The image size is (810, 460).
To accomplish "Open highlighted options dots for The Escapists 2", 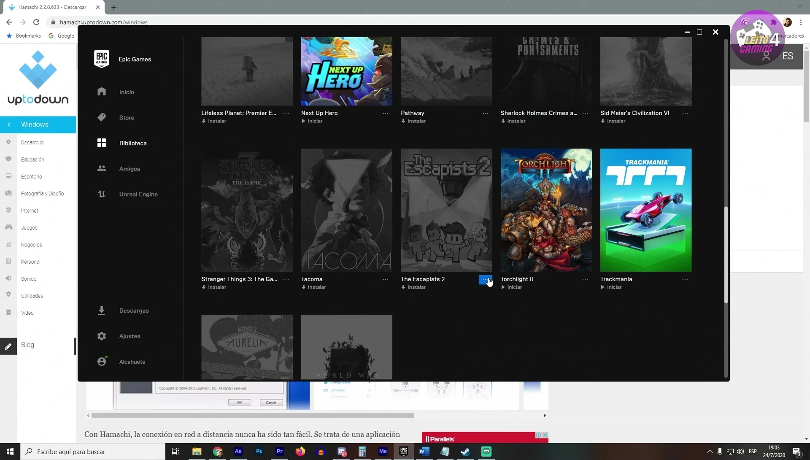I will [486, 280].
